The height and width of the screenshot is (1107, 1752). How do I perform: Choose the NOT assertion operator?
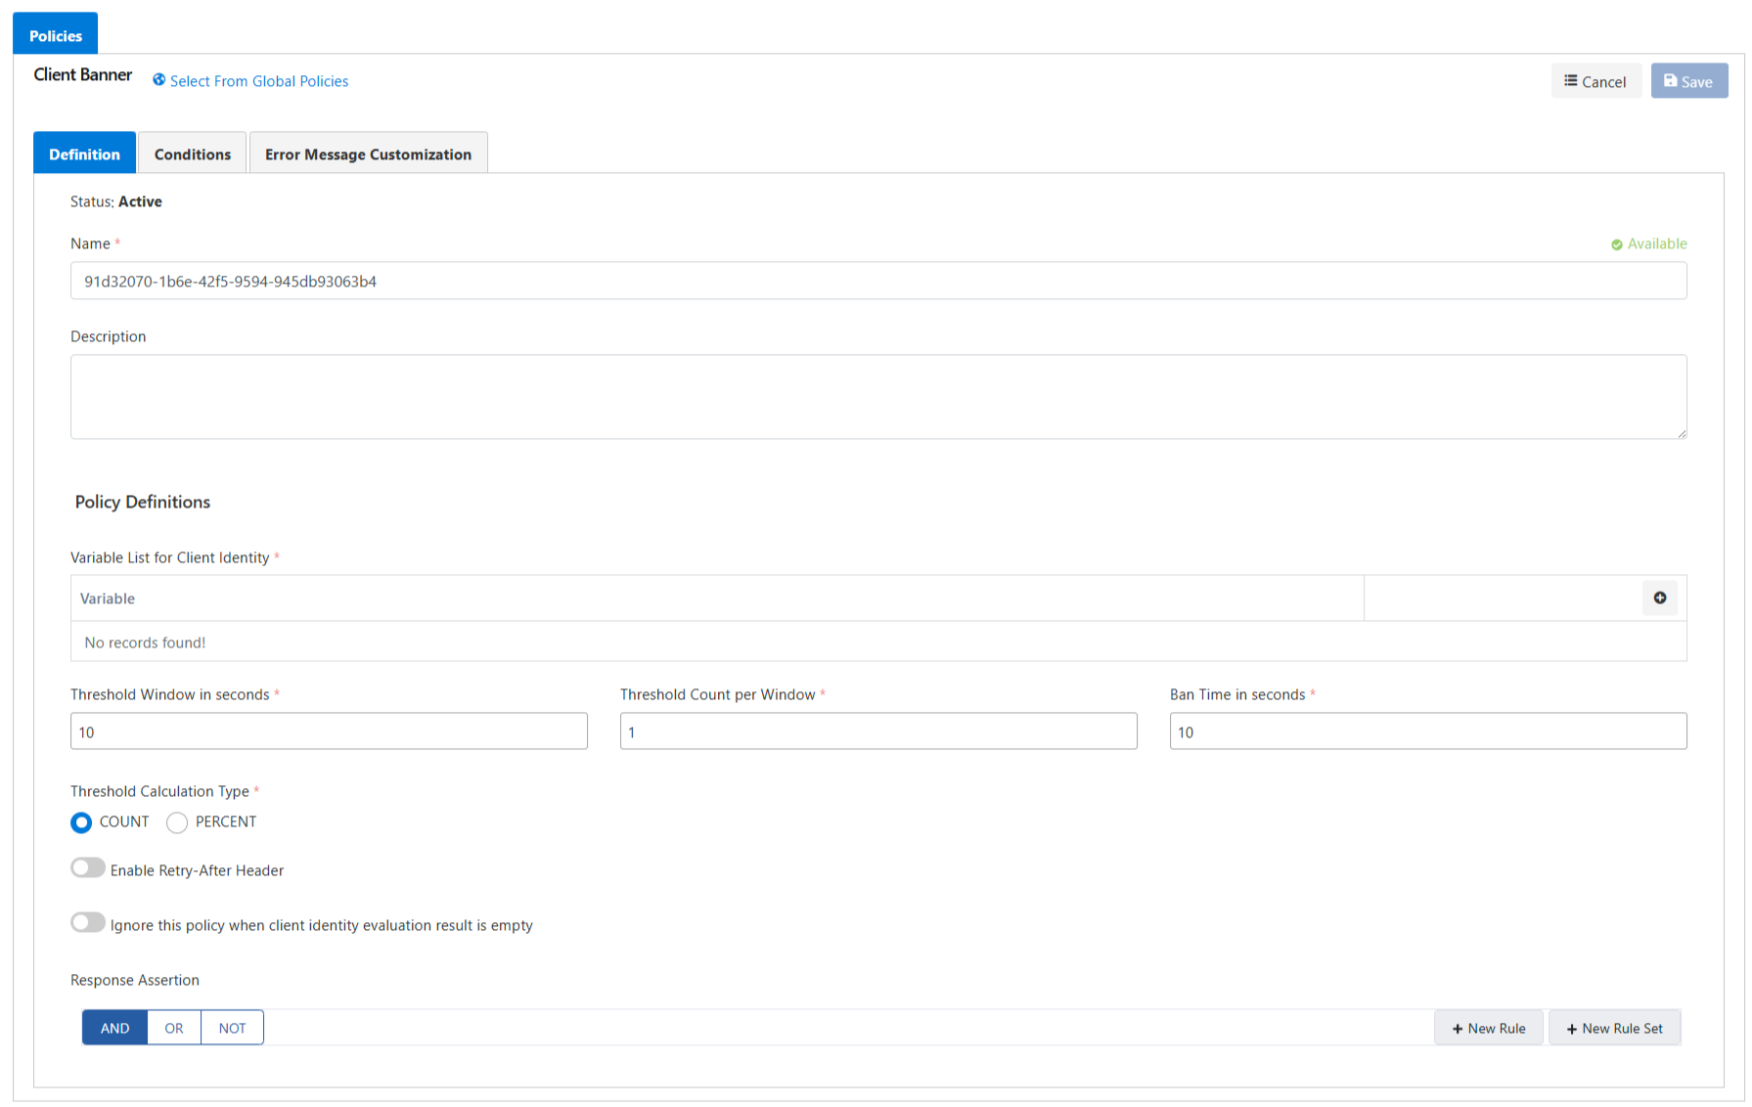(232, 1028)
